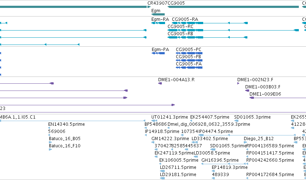Select the CG9005-RA transcript label
This screenshot has height=180, width=306.
[185, 19]
